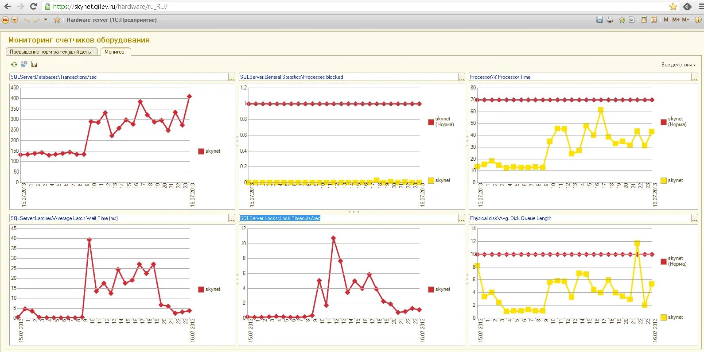The image size is (704, 352).
Task: Click the M+ memory add button
Action: pos(676,19)
